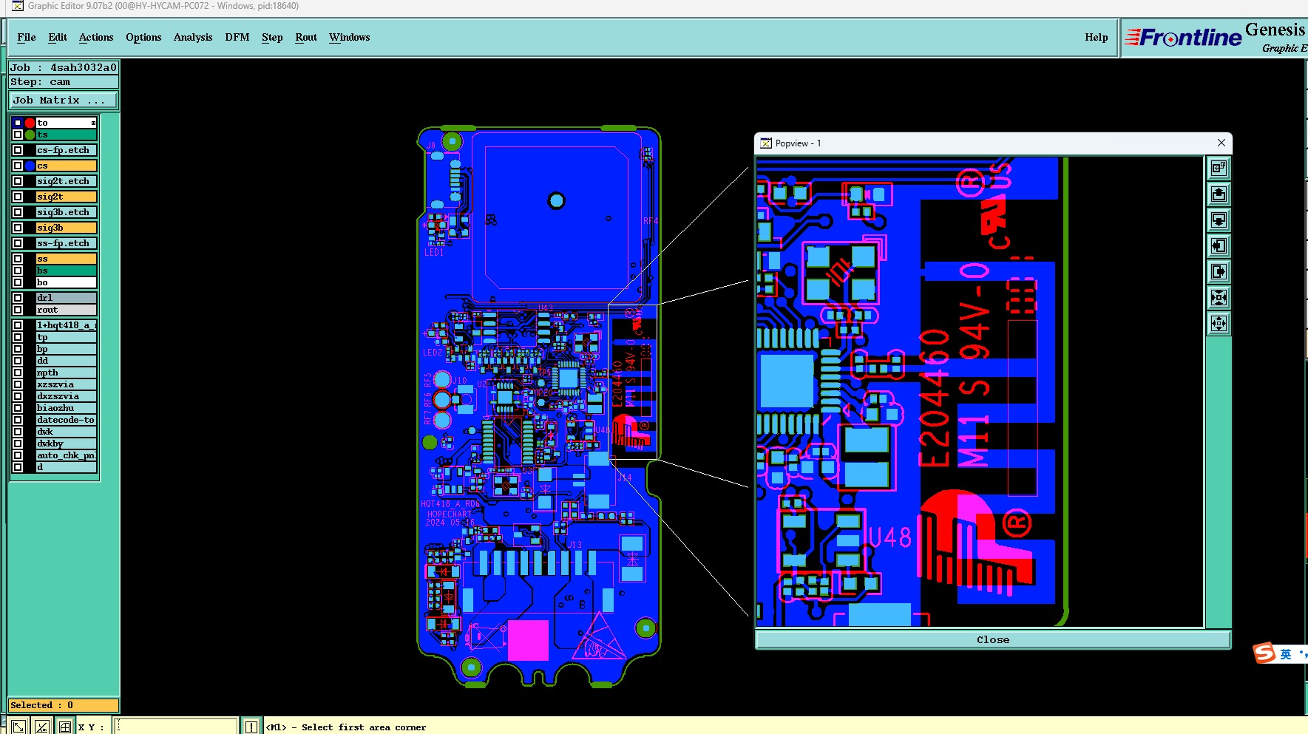Select the bs layer name
This screenshot has width=1308, height=734.
pos(67,271)
